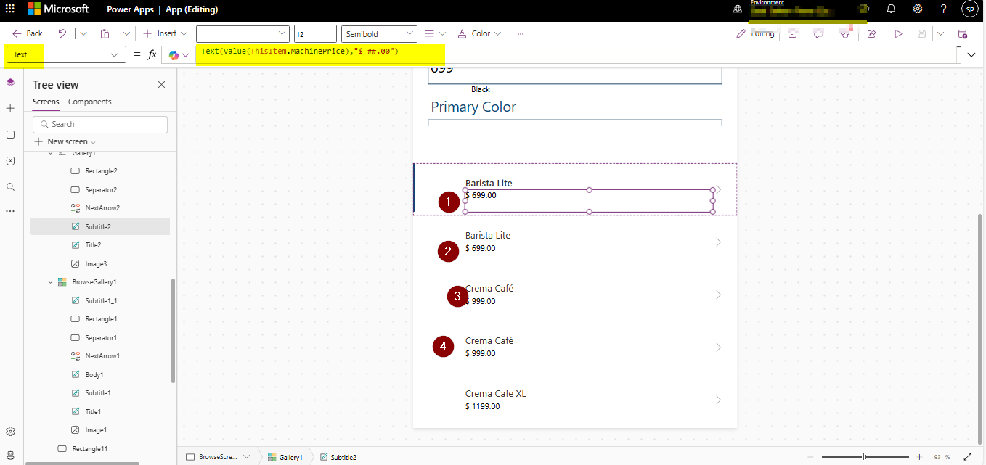
Task: Select Separator2 in the tree
Action: [101, 189]
